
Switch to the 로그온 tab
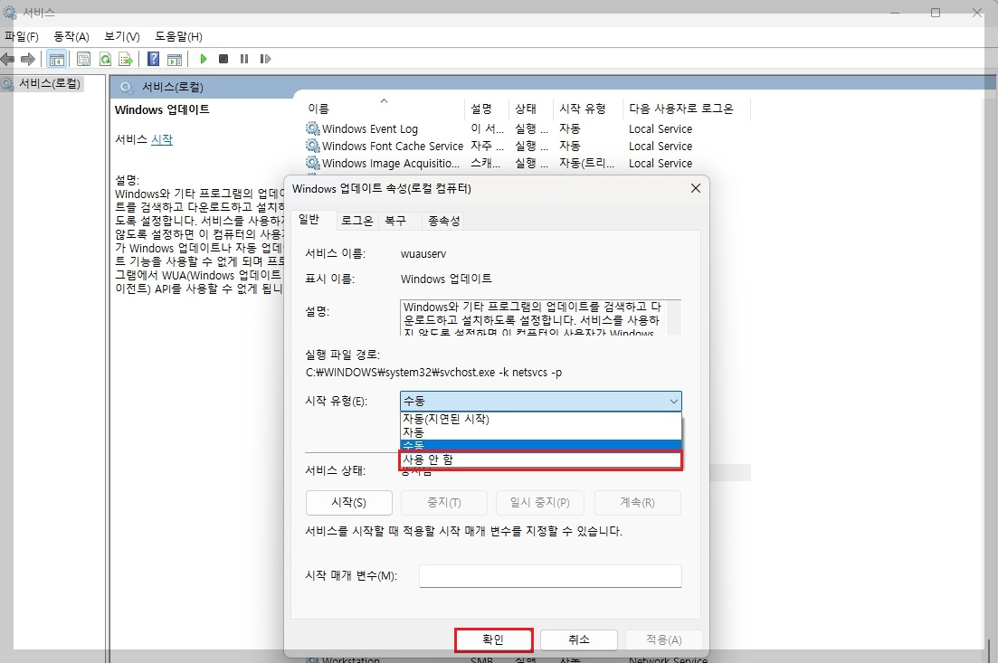coord(357,221)
